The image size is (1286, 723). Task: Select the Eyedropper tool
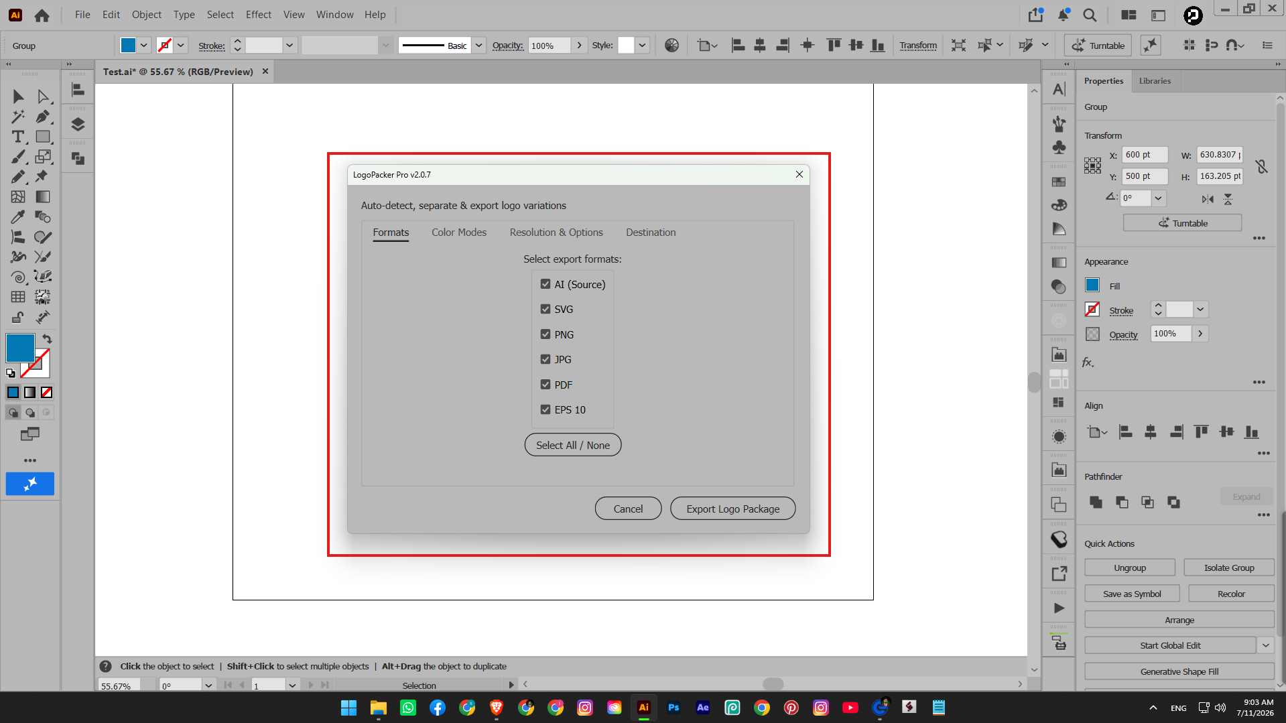click(18, 216)
